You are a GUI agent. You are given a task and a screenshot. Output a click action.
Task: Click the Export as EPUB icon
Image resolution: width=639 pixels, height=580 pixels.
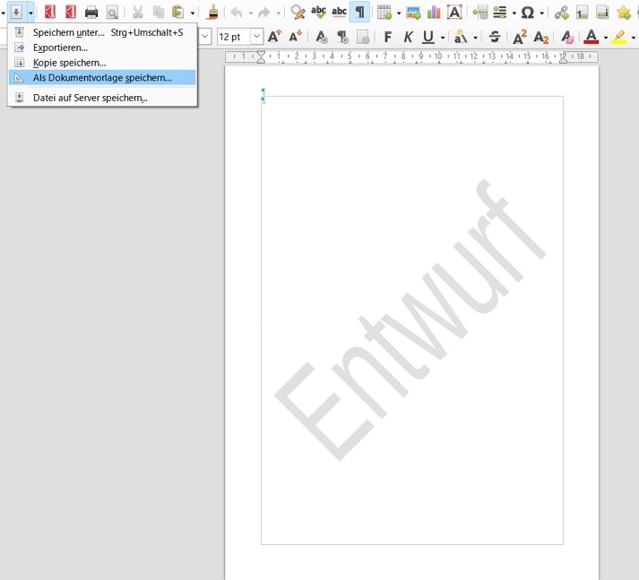coord(71,13)
